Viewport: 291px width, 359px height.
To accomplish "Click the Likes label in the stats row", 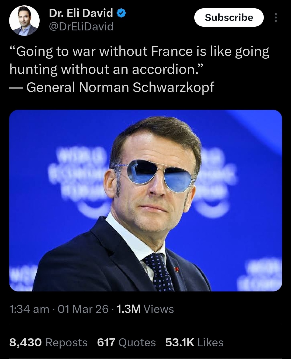I will click(x=210, y=342).
